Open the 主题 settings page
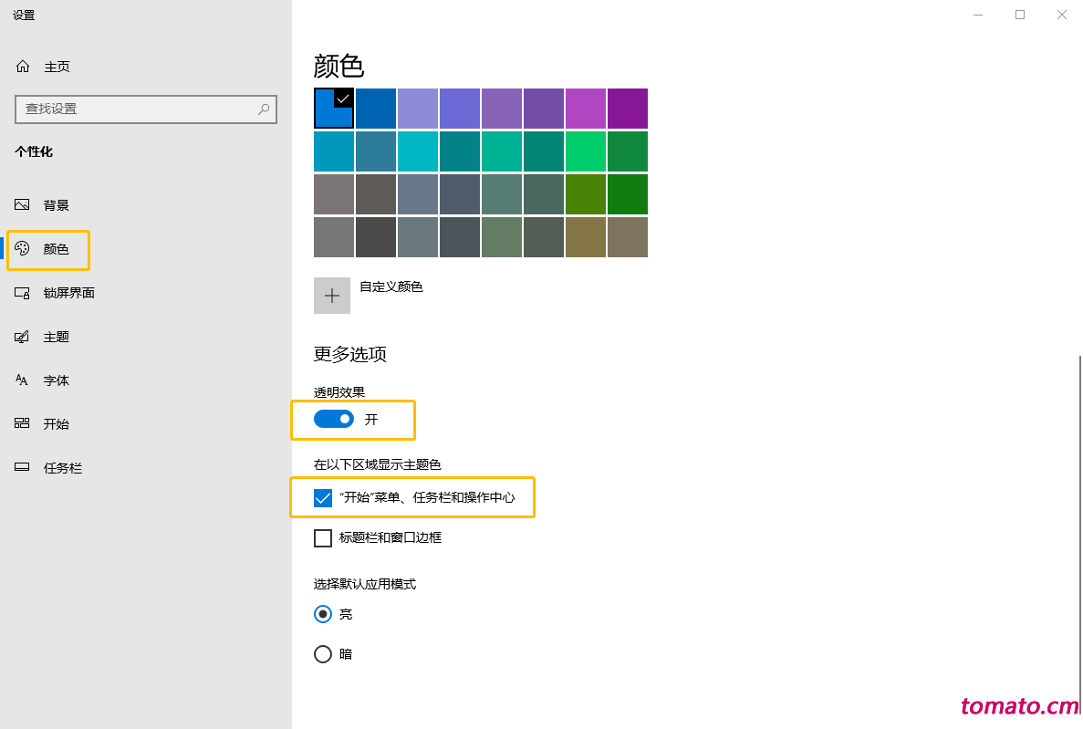This screenshot has width=1083, height=729. point(56,338)
